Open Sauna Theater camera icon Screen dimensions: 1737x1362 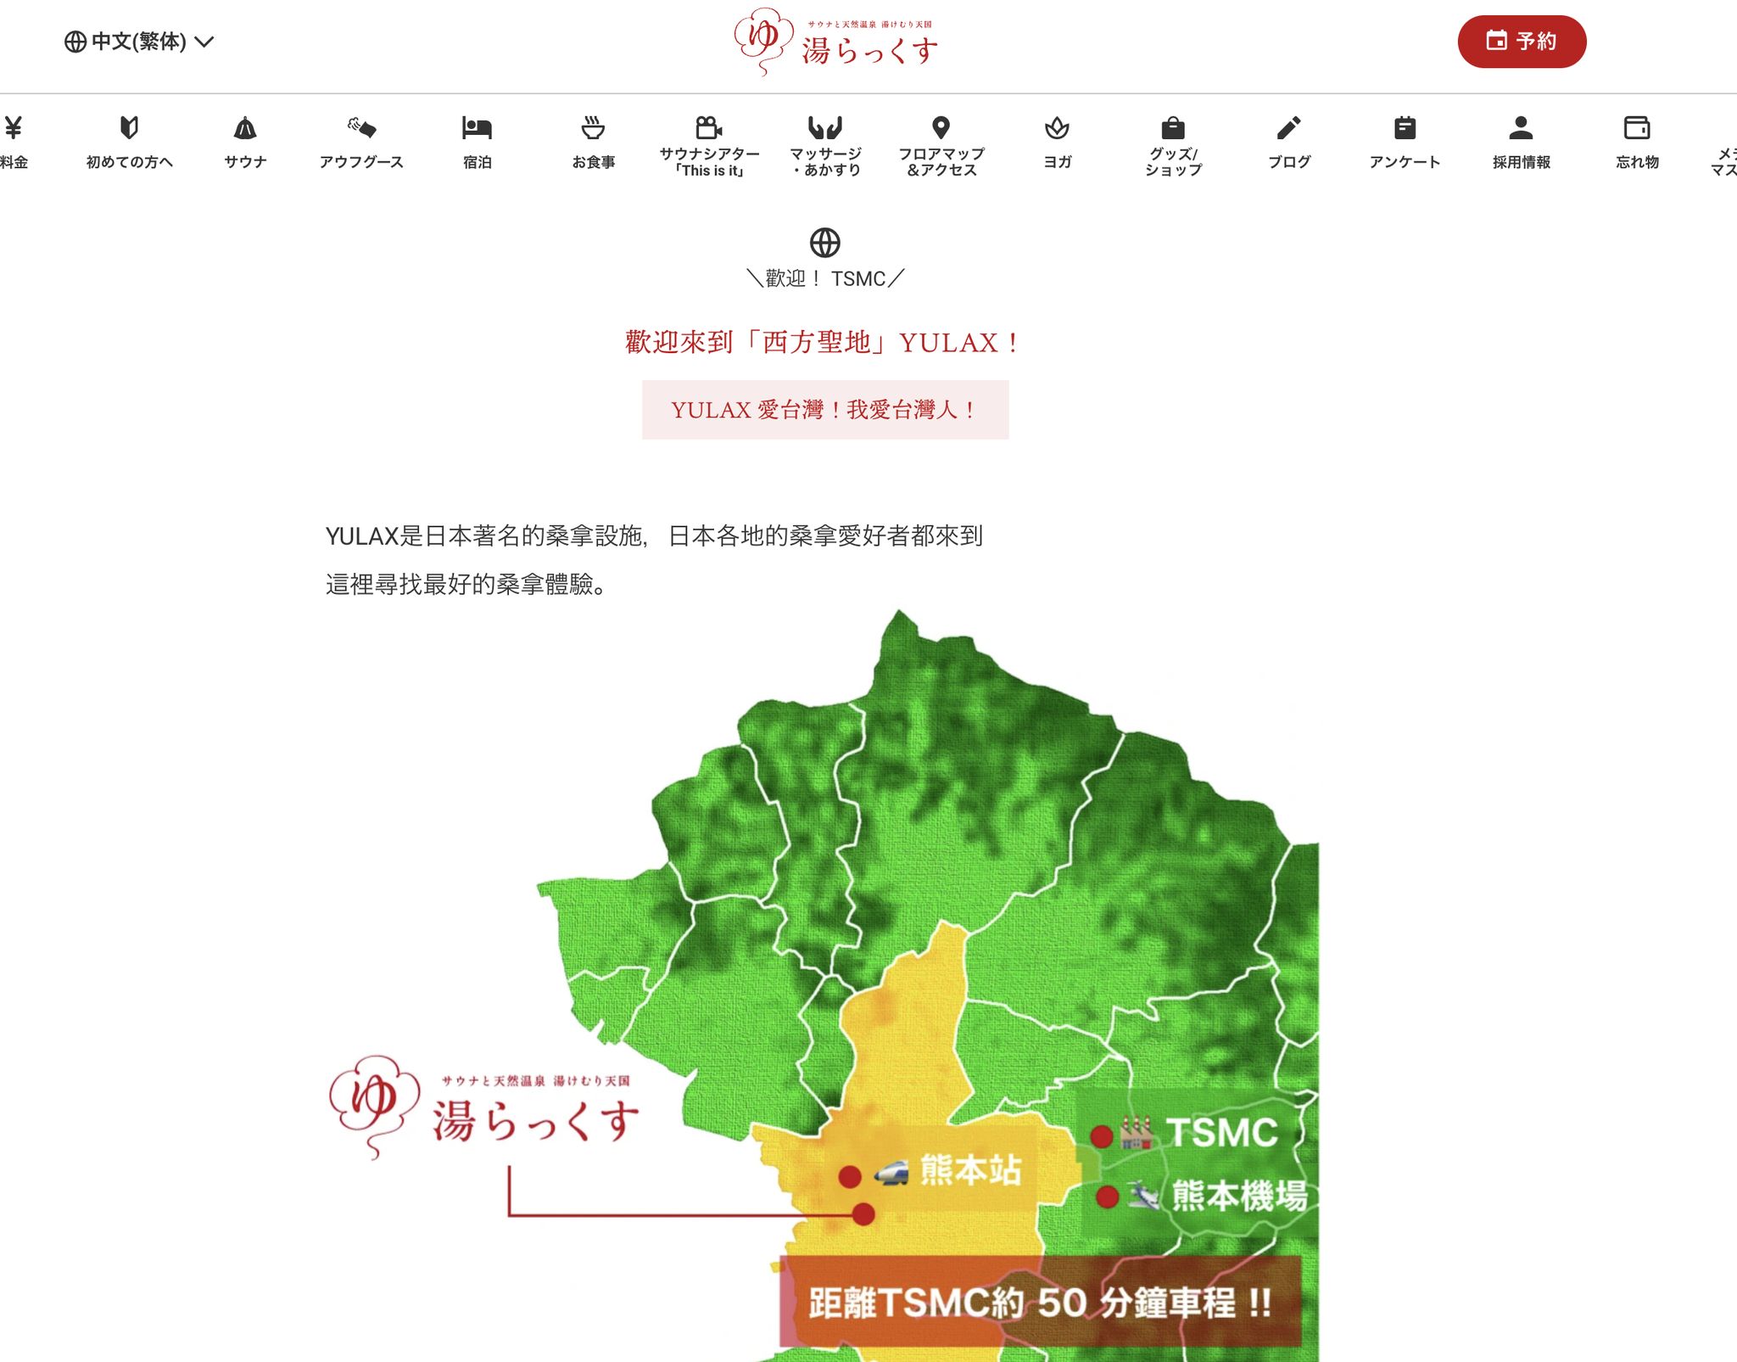[x=709, y=127]
